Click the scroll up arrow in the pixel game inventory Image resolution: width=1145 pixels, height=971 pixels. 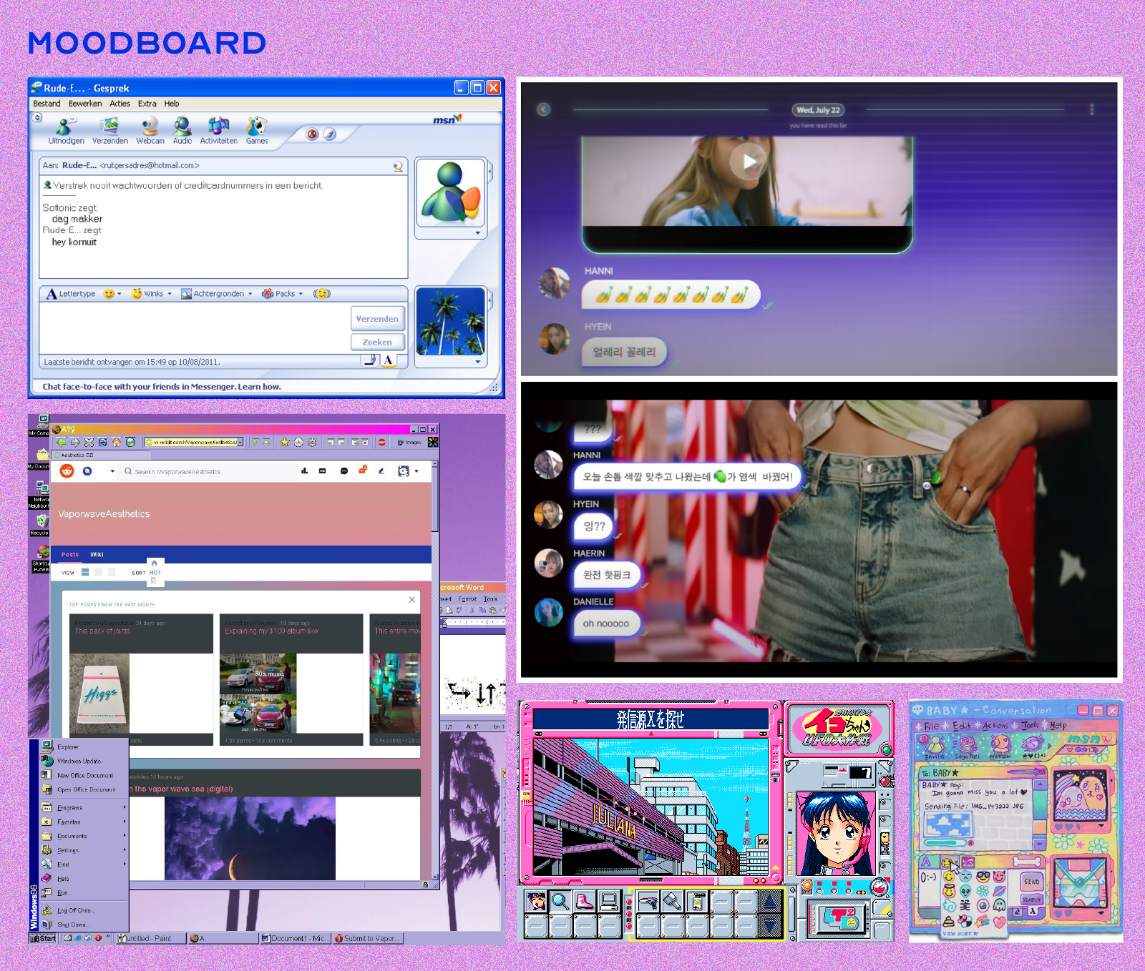(x=770, y=901)
